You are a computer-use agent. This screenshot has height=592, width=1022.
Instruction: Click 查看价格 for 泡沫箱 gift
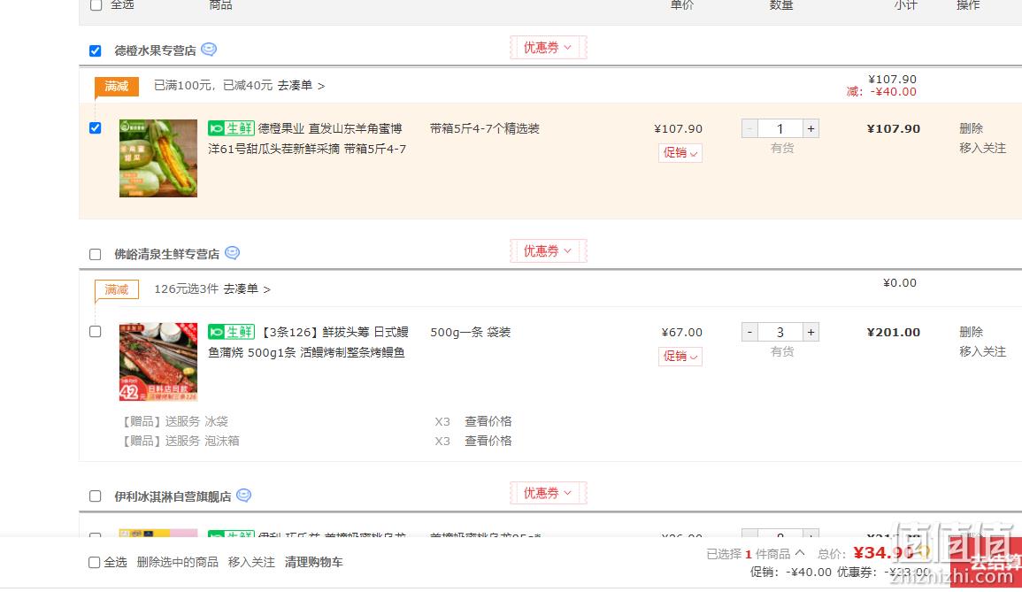pyautogui.click(x=488, y=441)
